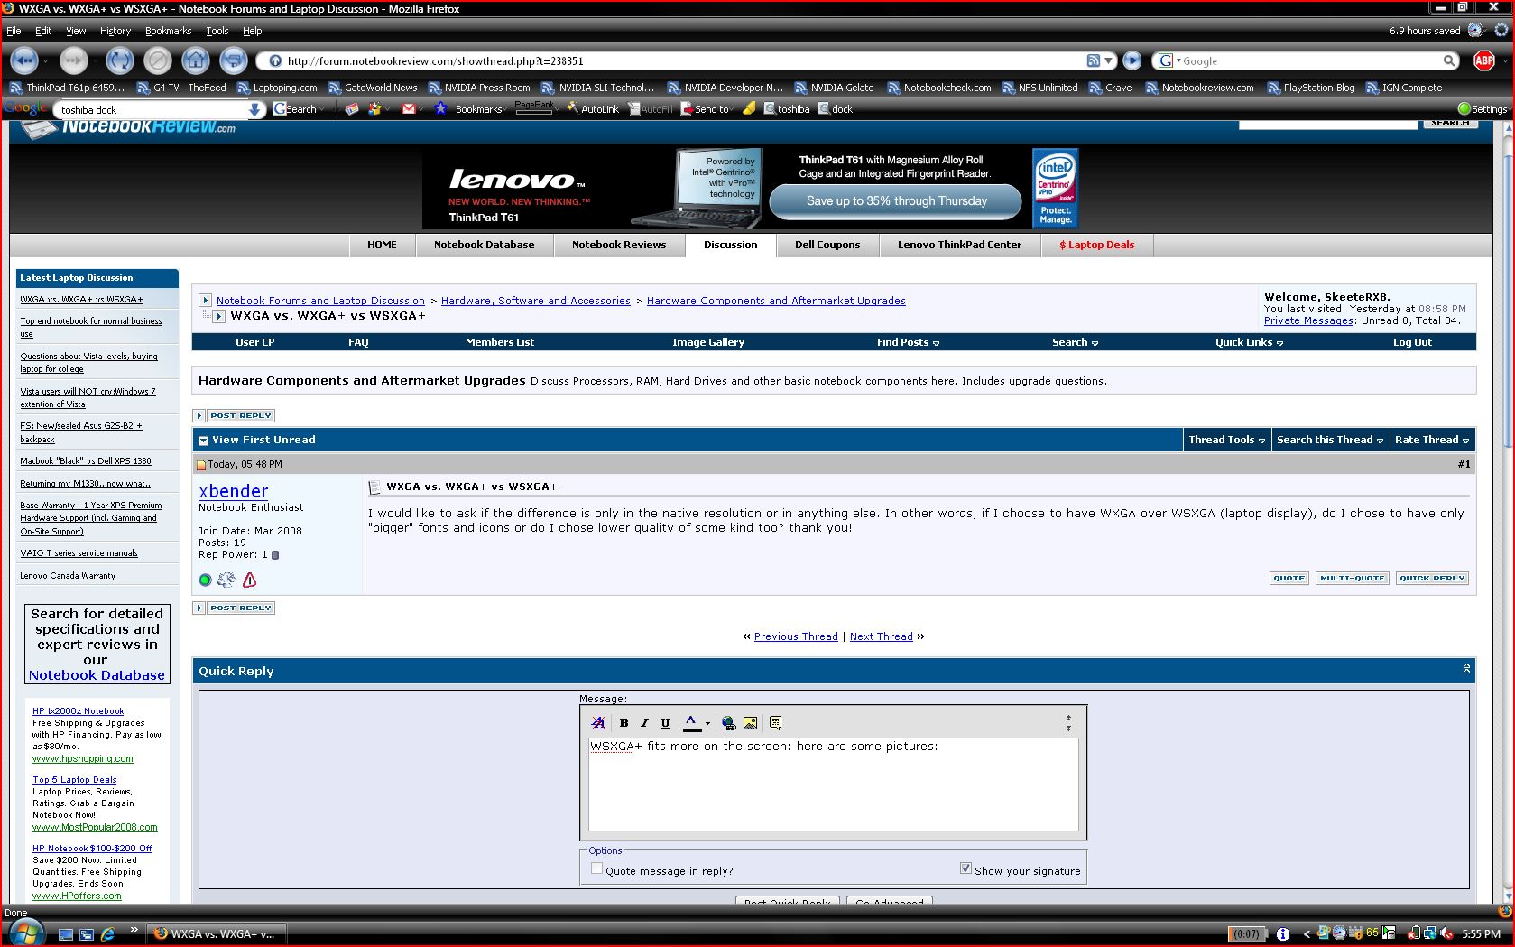1515x947 pixels.
Task: Click the text color A swatch
Action: (x=691, y=723)
